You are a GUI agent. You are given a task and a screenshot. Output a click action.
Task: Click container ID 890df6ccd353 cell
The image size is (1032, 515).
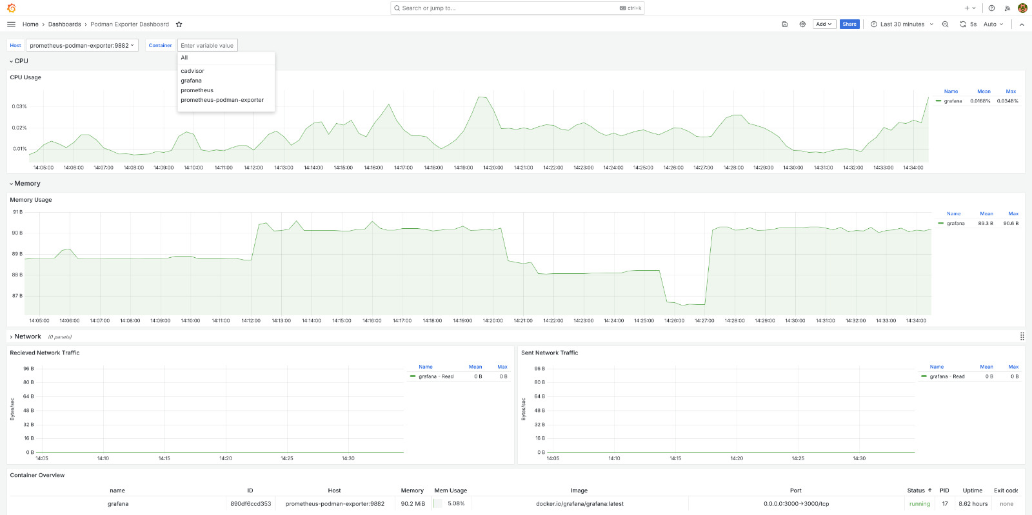[251, 504]
